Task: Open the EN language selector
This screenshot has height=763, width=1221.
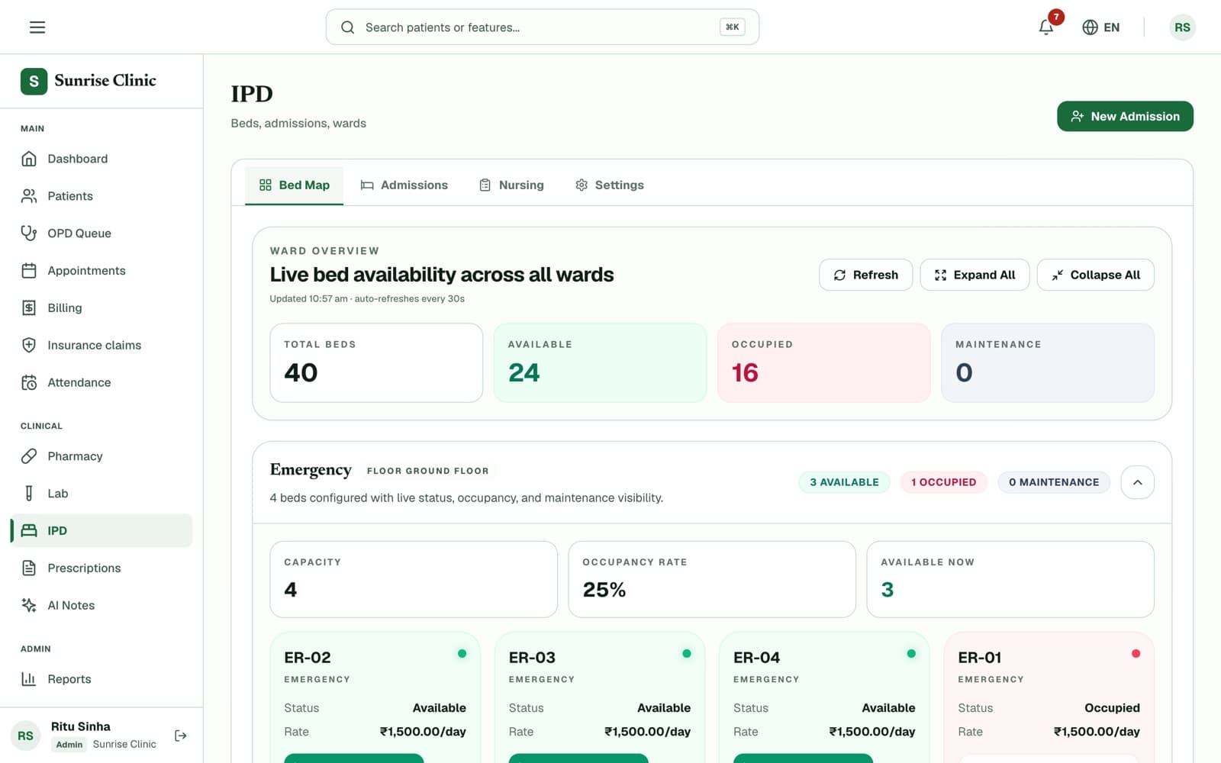Action: coord(1101,27)
